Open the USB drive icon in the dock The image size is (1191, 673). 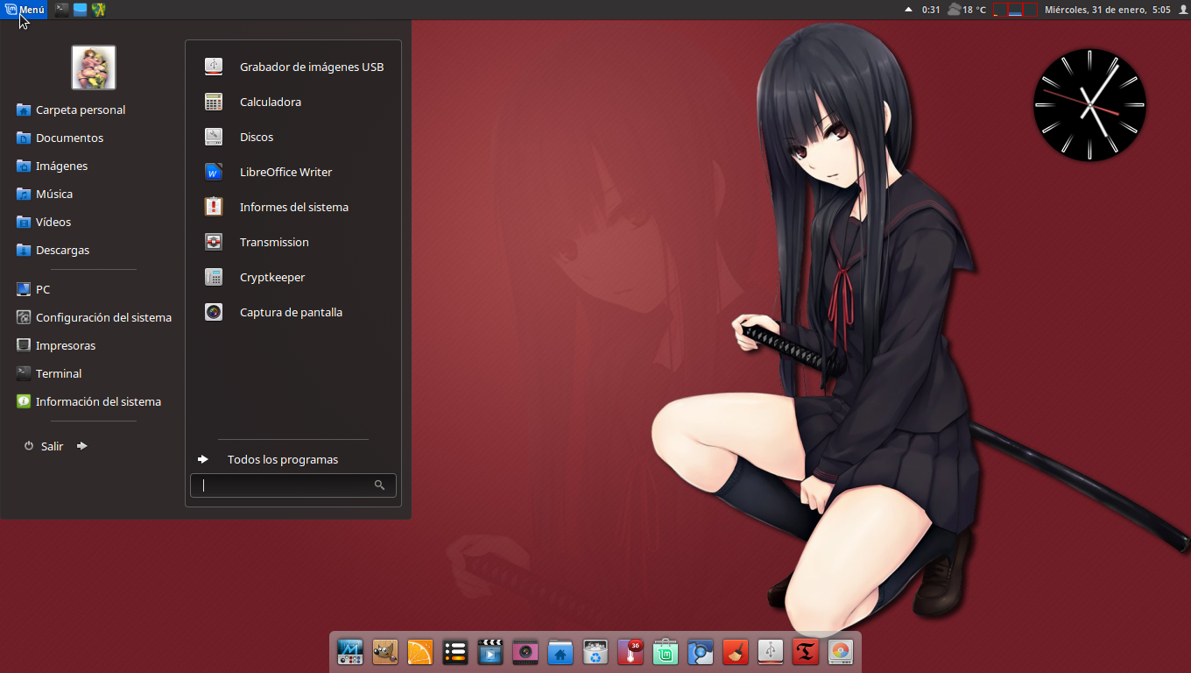pyautogui.click(x=771, y=651)
